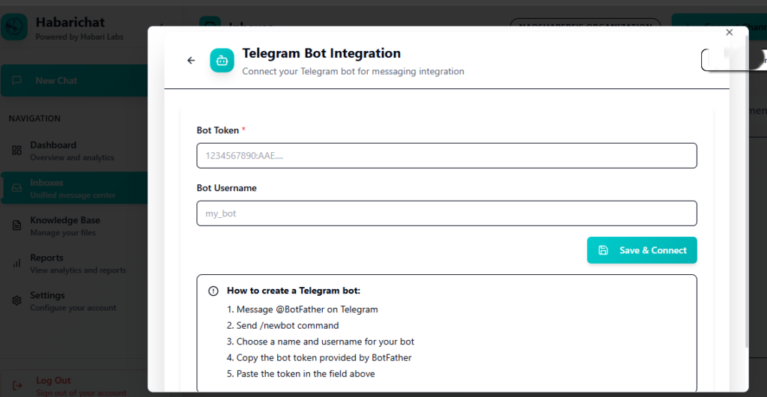Click the New Chat speech bubble icon
767x397 pixels.
(x=18, y=81)
